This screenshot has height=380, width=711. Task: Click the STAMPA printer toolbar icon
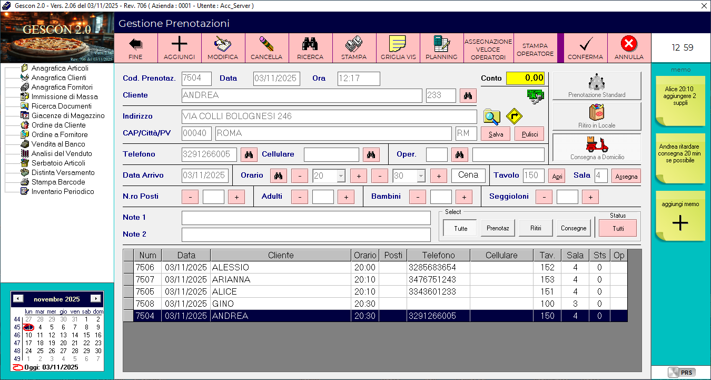point(354,48)
